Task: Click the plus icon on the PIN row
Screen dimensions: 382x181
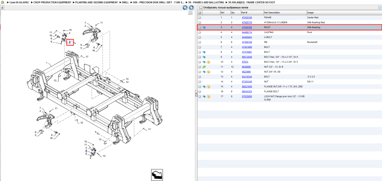Action: [x=199, y=42]
